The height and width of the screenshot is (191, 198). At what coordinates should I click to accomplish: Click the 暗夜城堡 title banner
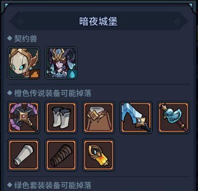99,21
